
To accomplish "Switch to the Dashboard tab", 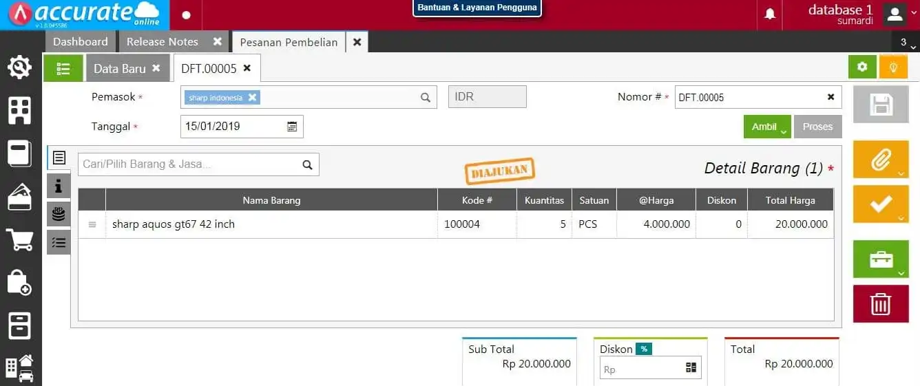I will point(81,42).
